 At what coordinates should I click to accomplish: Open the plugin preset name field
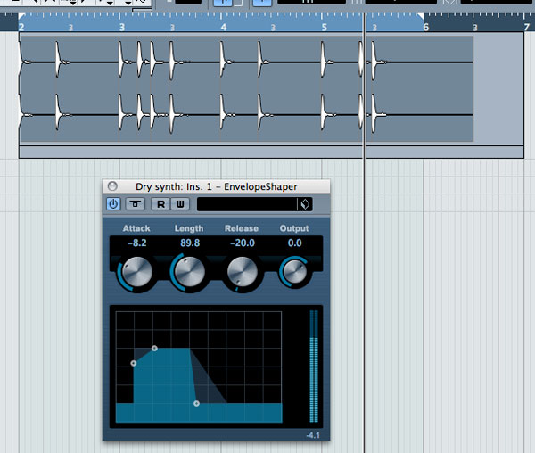click(247, 204)
